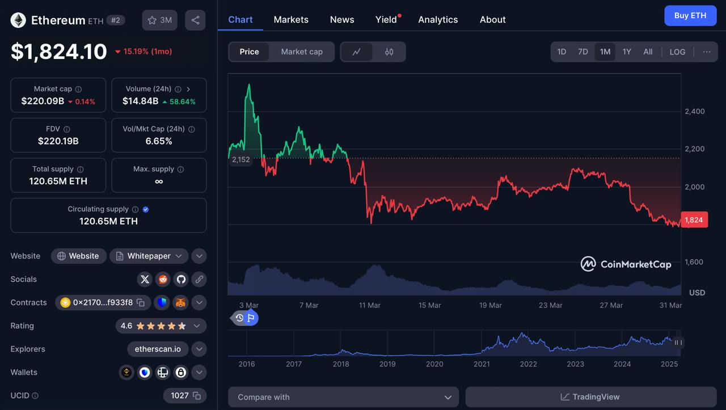Click Circulating supply info icon

tap(135, 209)
